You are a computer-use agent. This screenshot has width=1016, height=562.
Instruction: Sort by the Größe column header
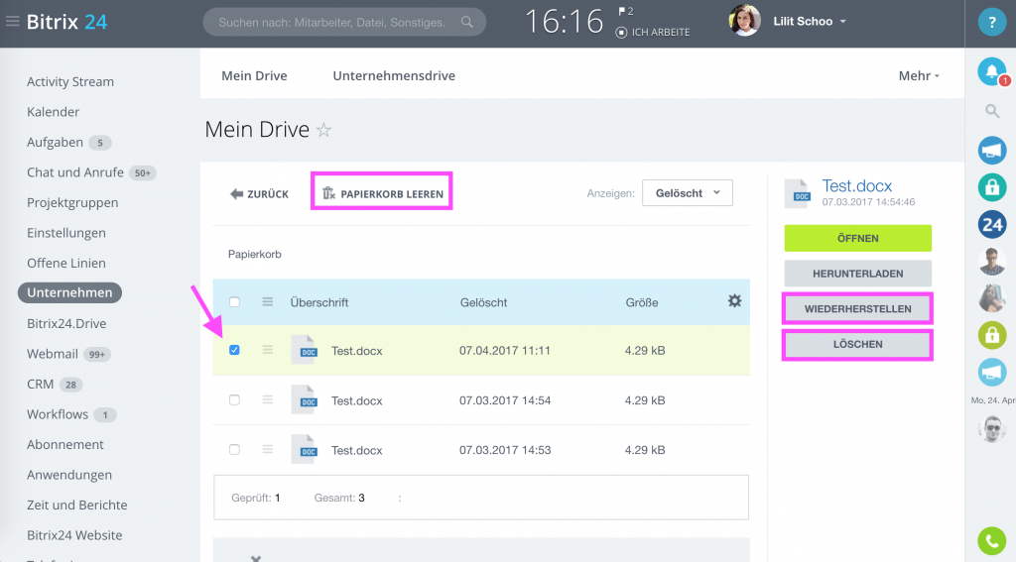point(642,302)
